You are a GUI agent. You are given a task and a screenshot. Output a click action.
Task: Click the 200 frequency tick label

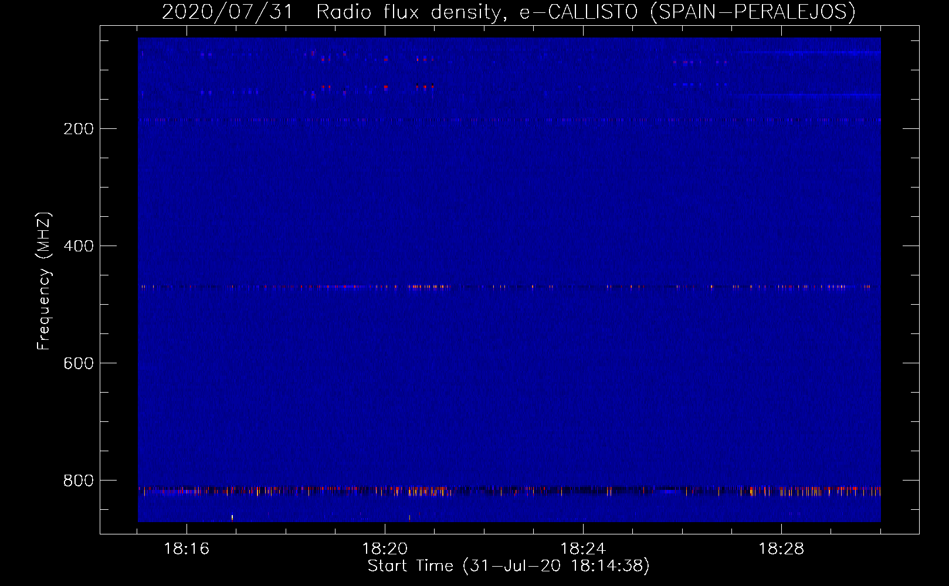[79, 129]
